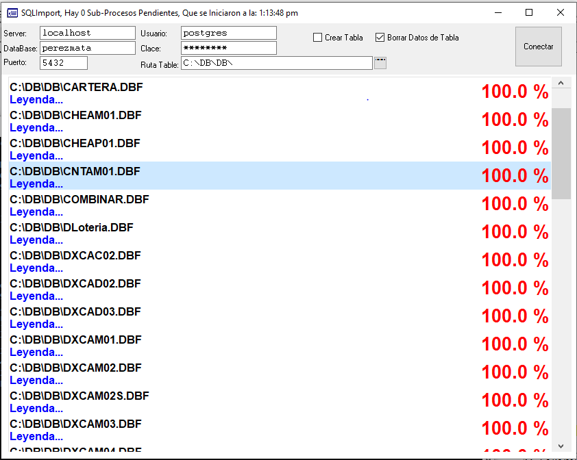
Task: Select the DXCAM02S.DBF entry
Action: click(274, 401)
